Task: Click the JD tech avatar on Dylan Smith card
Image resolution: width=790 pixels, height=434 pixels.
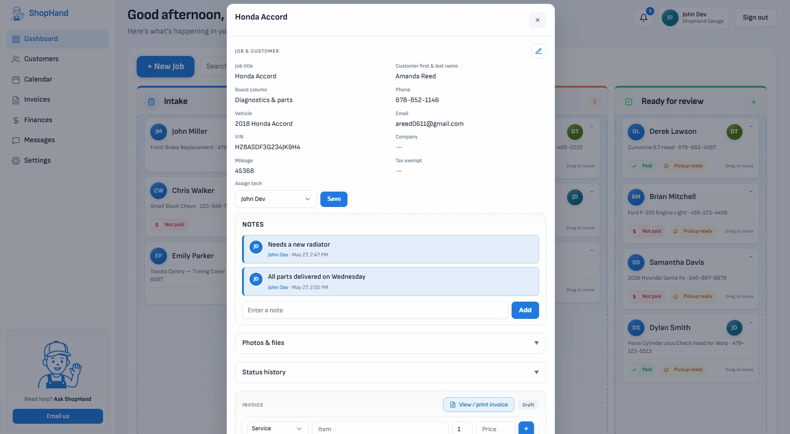Action: (x=734, y=328)
